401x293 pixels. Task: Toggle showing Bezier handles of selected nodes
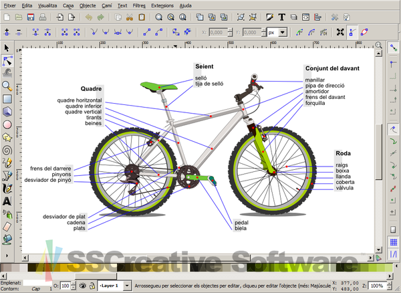(352, 32)
